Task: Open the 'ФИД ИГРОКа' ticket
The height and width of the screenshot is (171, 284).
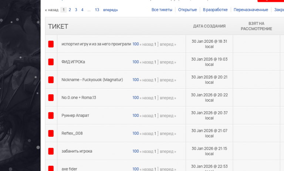Action: (x=73, y=62)
